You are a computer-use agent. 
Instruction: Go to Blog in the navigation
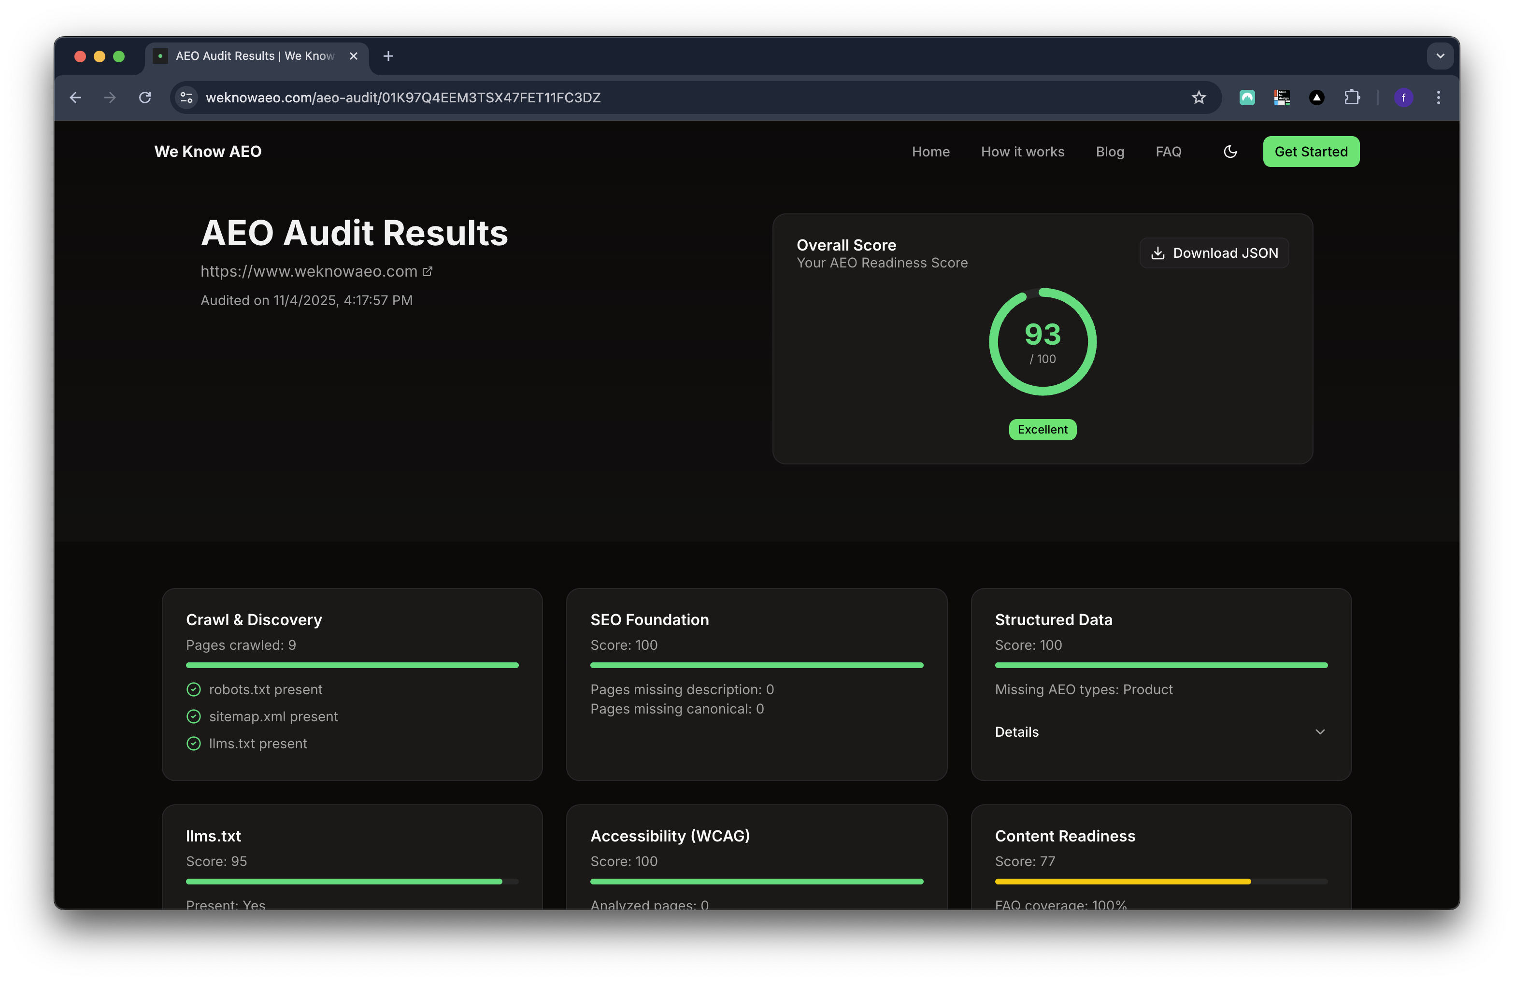click(1110, 151)
